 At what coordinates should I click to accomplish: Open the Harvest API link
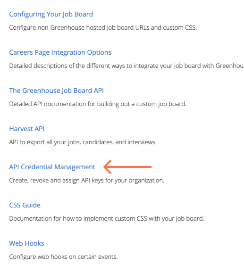[x=27, y=129]
